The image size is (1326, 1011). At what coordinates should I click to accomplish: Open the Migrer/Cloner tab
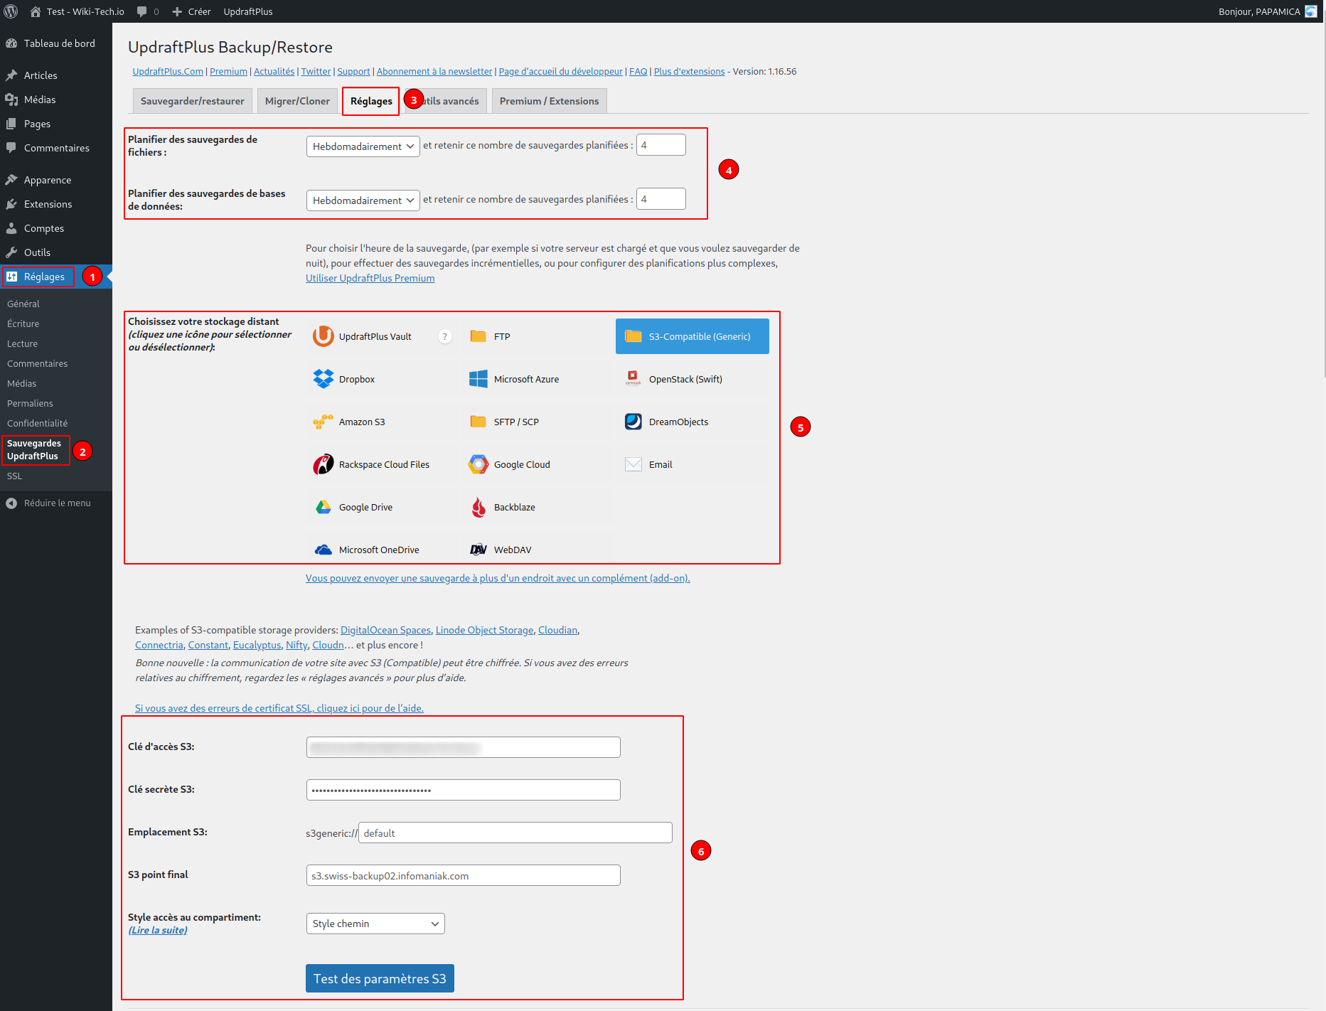297,101
